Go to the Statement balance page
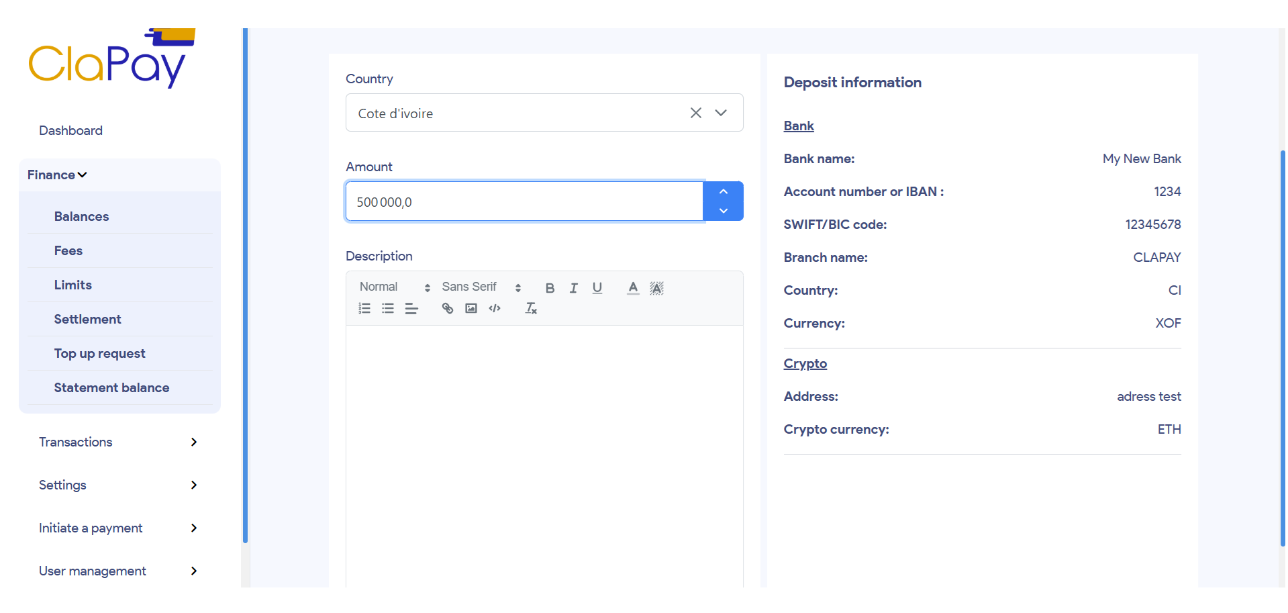 (x=111, y=387)
